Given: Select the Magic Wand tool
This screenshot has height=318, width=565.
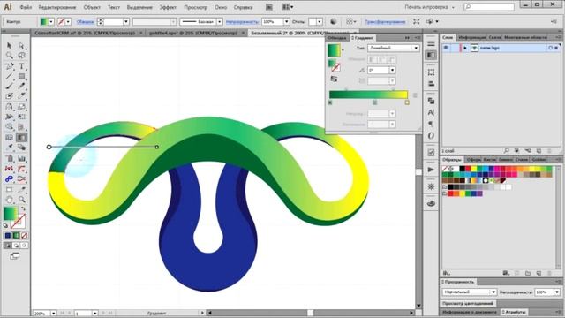Looking at the screenshot, I should click(x=10, y=56).
